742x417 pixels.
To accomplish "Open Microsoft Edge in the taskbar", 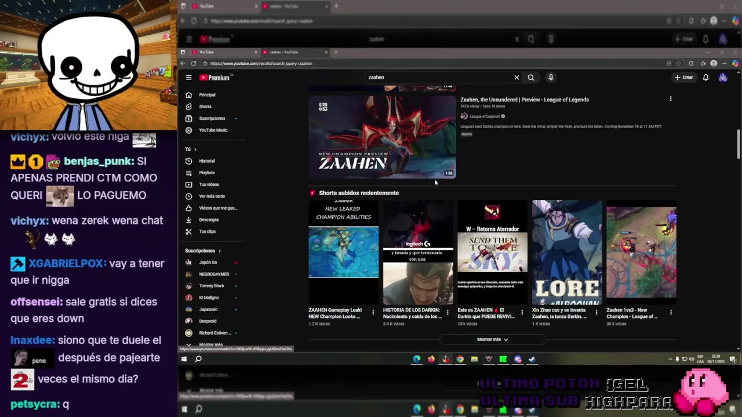I will (x=417, y=359).
